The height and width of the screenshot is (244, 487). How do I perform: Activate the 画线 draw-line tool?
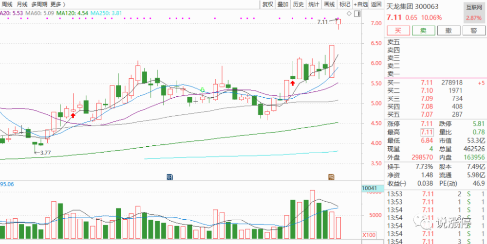(329, 4)
